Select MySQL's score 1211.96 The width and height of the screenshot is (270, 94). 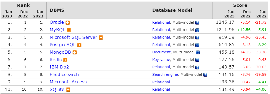point(225,30)
